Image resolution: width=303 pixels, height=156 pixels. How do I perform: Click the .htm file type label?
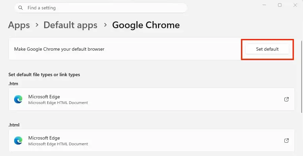pos(13,84)
